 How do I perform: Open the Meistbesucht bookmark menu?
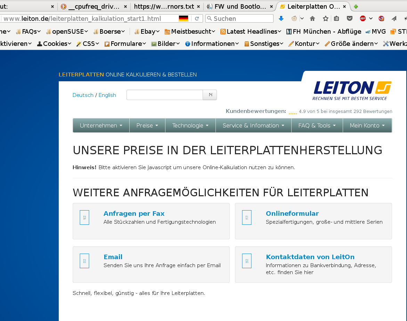click(x=190, y=31)
